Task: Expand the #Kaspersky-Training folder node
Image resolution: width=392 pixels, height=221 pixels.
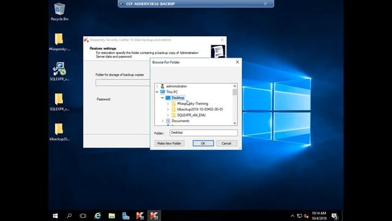Action: click(168, 104)
